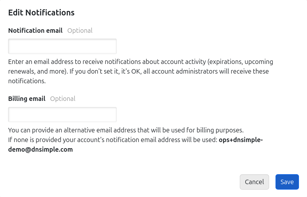Screen dimensions: 307x197
Task: Click the Optional text beside Billing email
Action: pyautogui.click(x=63, y=99)
